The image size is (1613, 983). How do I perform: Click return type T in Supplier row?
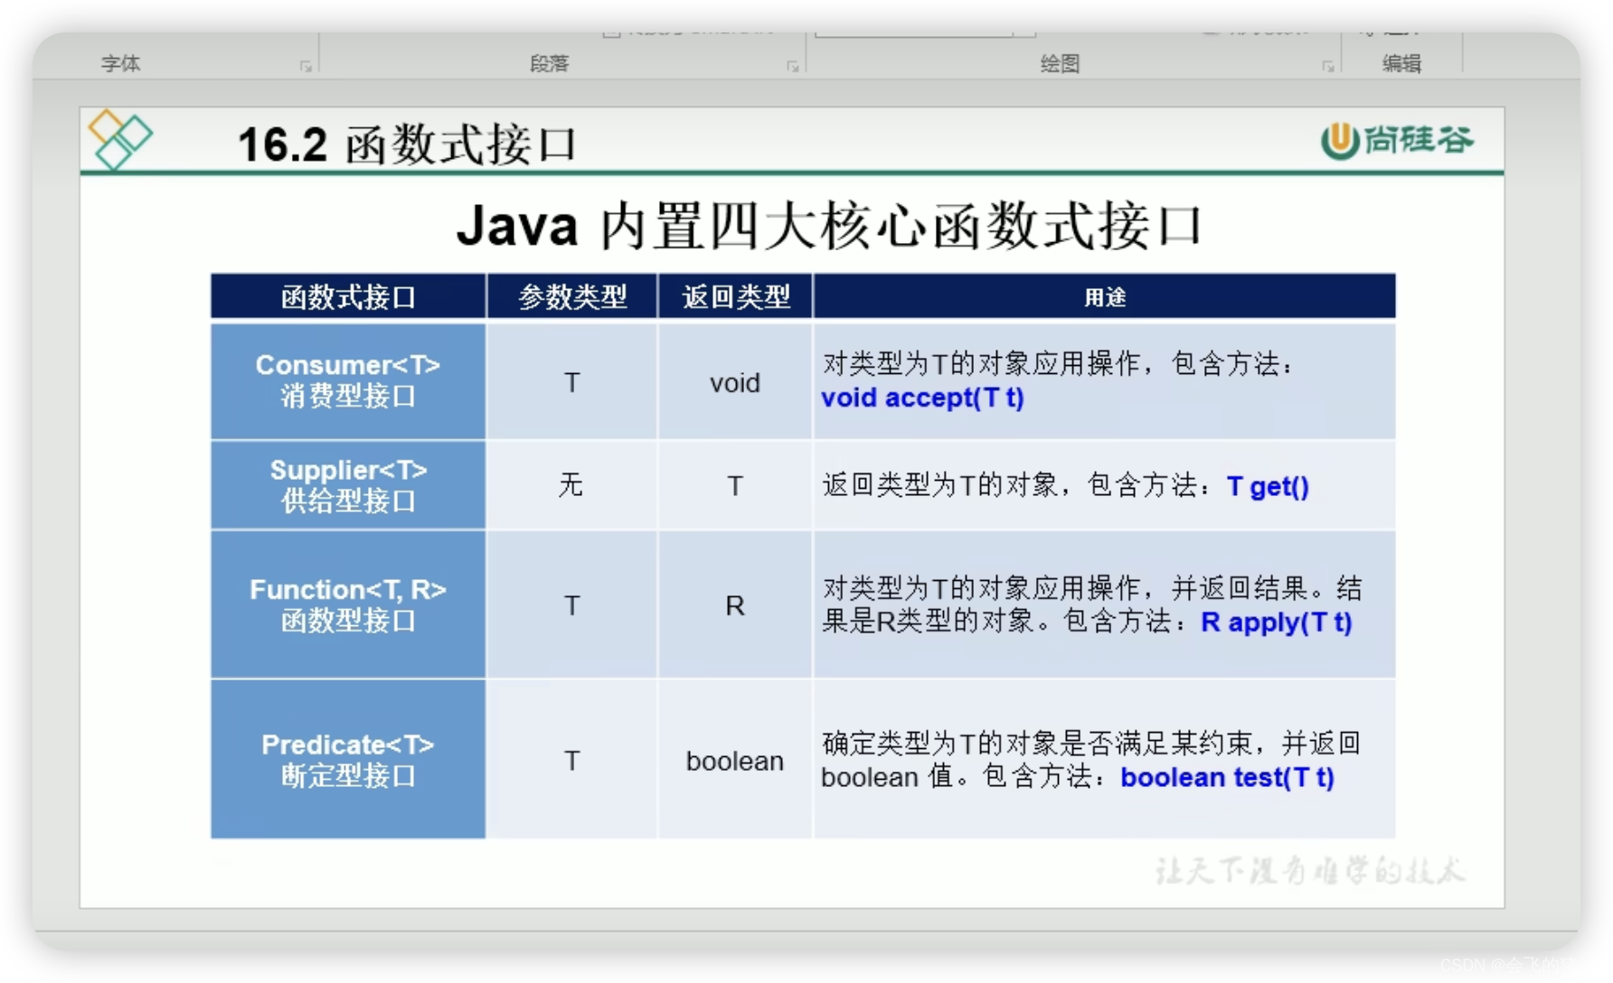pos(735,485)
